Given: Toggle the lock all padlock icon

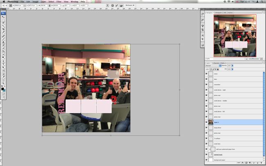Looking at the screenshot, I should tap(218, 69).
